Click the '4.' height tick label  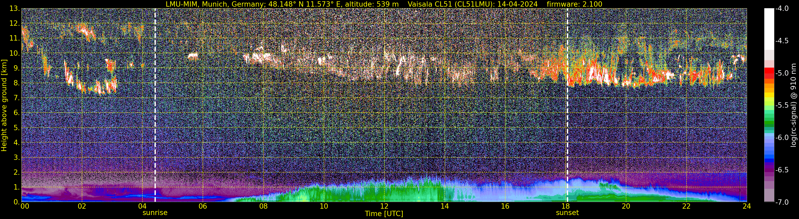(x=16, y=143)
